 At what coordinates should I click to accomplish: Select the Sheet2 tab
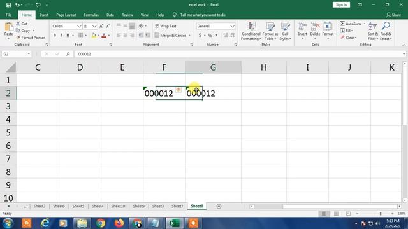coord(40,206)
